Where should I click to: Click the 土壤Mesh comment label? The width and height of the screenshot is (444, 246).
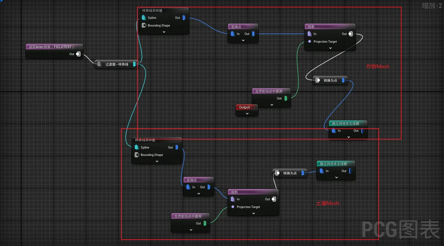click(x=327, y=203)
